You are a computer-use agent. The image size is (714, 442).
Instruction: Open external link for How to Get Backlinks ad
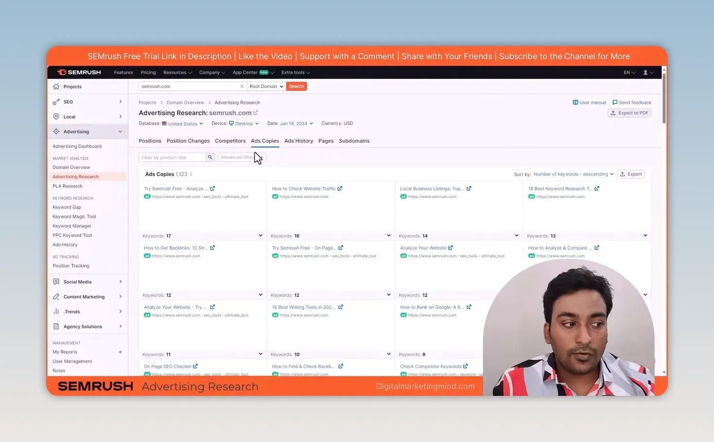point(212,248)
